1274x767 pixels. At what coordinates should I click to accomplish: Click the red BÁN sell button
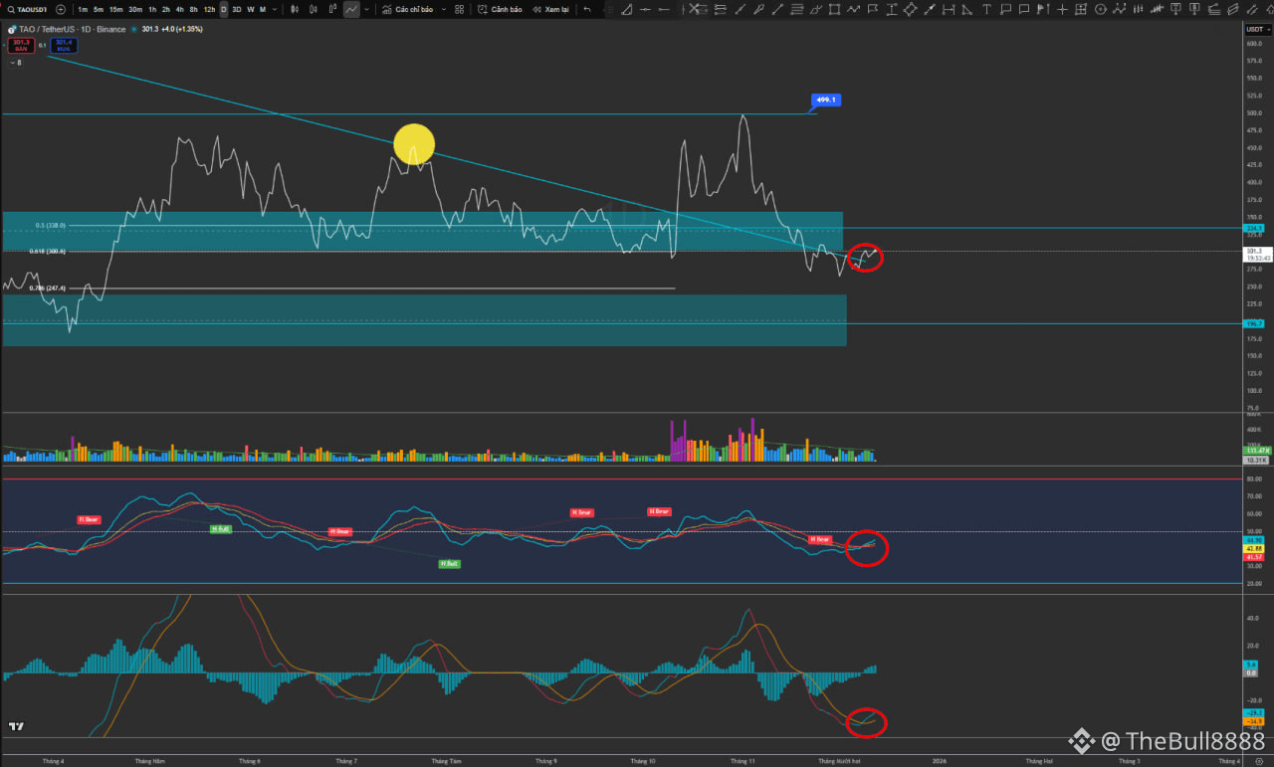(x=19, y=44)
